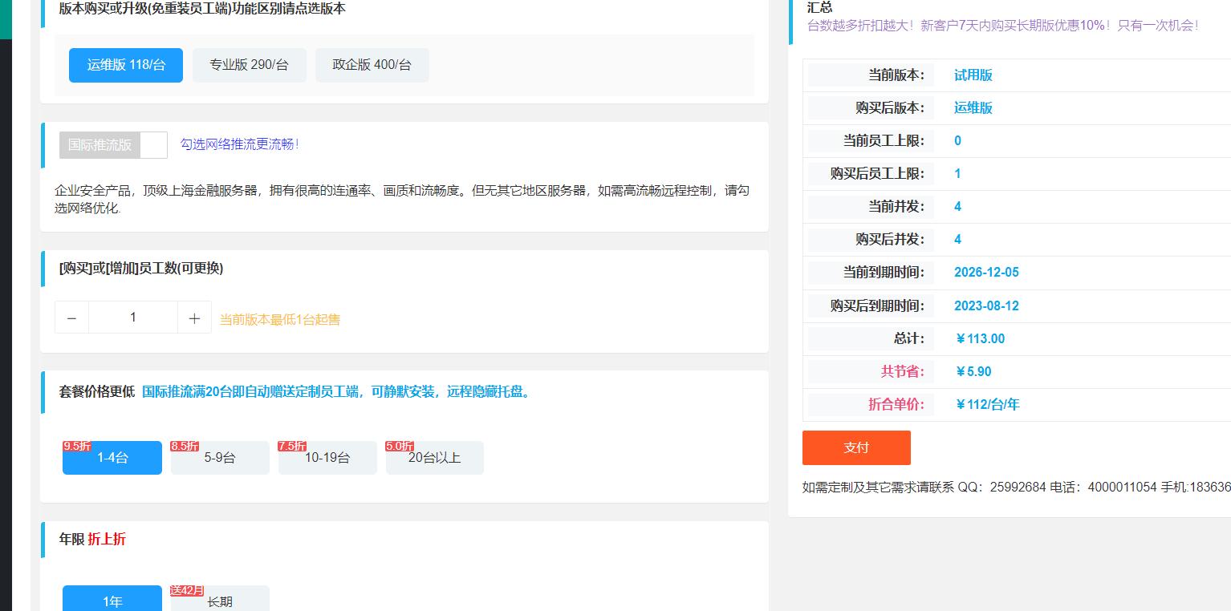Click the minus icon to decrease employees
This screenshot has width=1231, height=611.
point(71,318)
